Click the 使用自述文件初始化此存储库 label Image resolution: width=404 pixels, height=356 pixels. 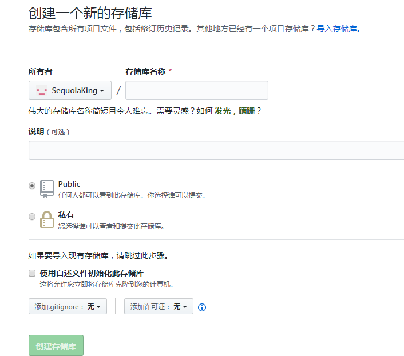click(x=92, y=273)
